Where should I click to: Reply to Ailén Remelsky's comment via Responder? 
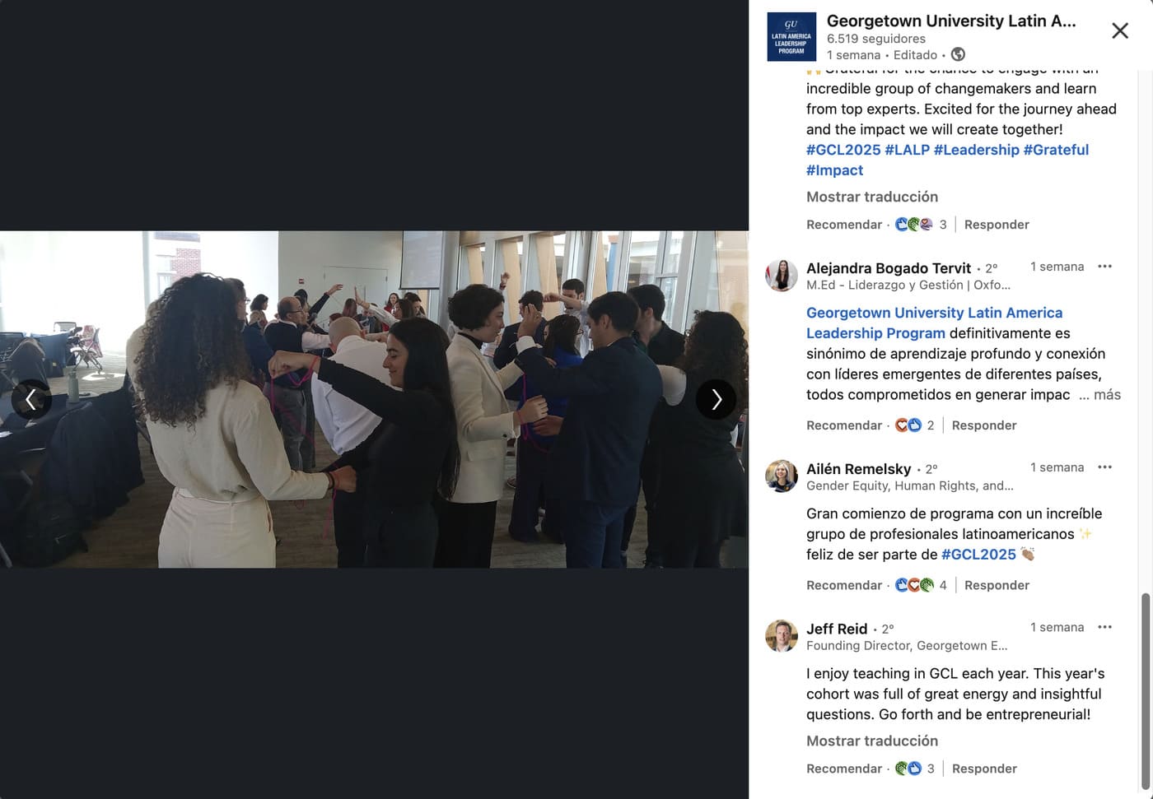coord(997,585)
